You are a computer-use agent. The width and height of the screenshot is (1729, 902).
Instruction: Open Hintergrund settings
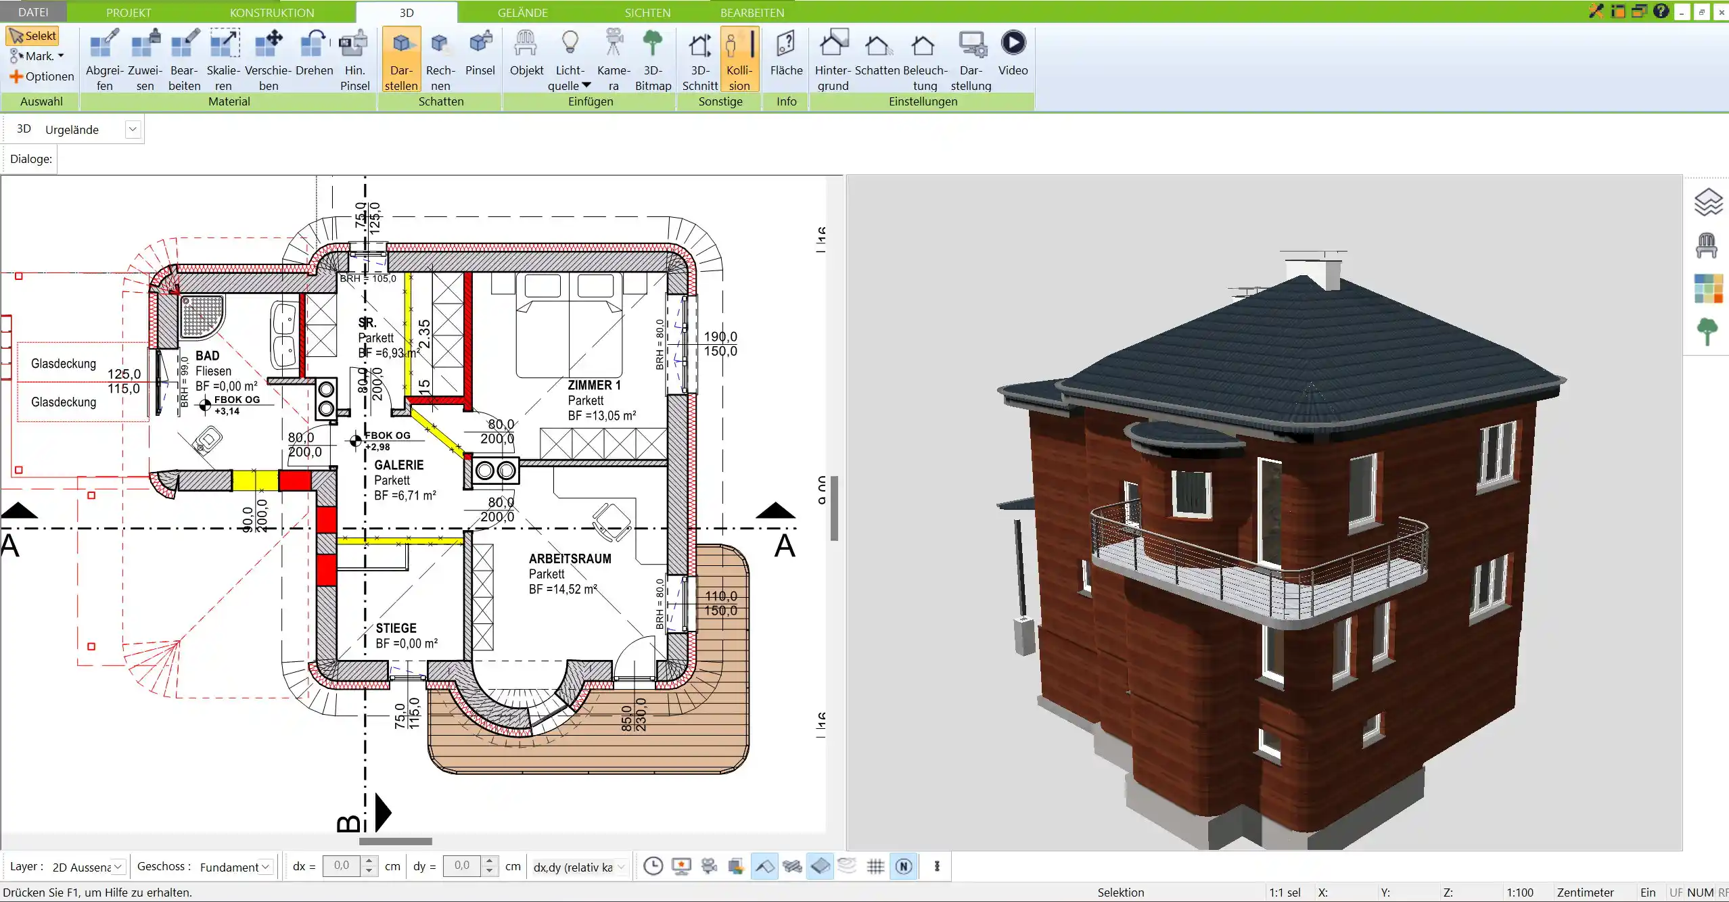tap(833, 60)
